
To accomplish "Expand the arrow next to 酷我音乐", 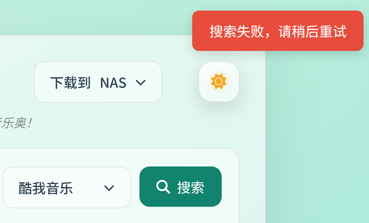I will 109,188.
